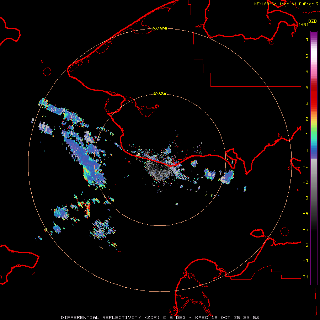The height and width of the screenshot is (320, 320).
Task: Click the 1 value on the color scale
Action: 307,135
